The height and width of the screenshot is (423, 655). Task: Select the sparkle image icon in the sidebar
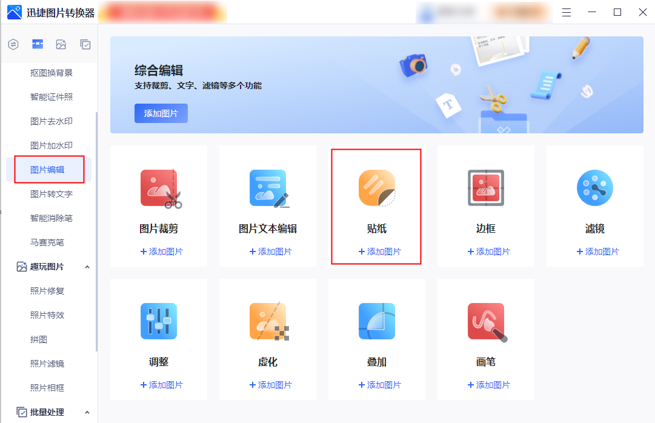point(61,44)
